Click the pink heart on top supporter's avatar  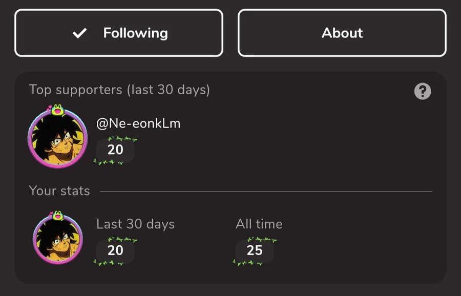(50, 108)
